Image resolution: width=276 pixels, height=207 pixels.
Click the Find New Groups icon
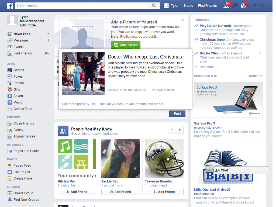[10, 199]
